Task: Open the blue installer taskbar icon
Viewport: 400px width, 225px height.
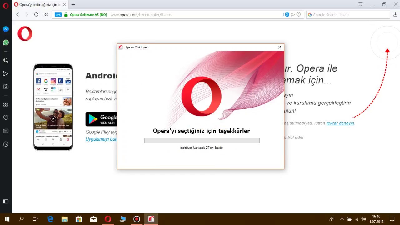Action: click(x=122, y=219)
